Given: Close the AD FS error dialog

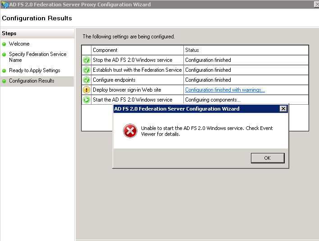Looking at the screenshot, I should (x=283, y=109).
